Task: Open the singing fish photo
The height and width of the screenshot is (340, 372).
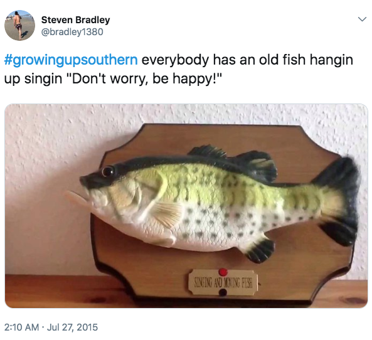Action: click(x=186, y=206)
